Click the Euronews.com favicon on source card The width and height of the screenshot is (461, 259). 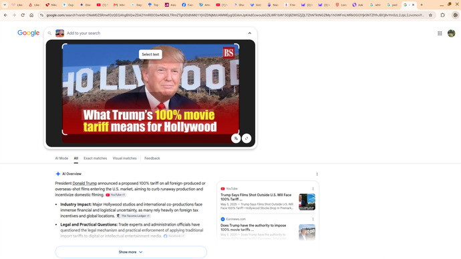point(222,219)
